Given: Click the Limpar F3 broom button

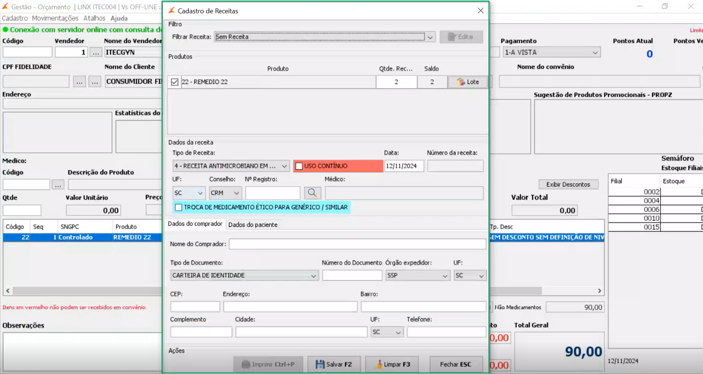Looking at the screenshot, I should point(392,364).
